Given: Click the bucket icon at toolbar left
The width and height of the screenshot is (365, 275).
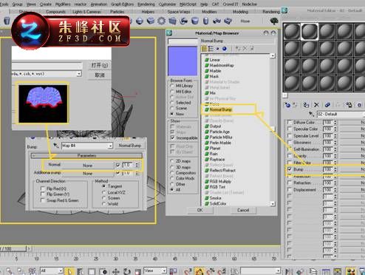Looking at the screenshot, I should coord(7,21).
